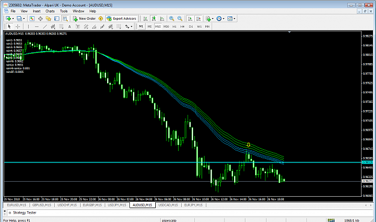Switch timeframe to M30

[166, 26]
